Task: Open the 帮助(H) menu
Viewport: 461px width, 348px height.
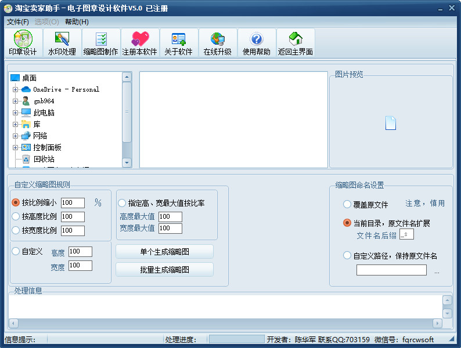Action: click(x=77, y=21)
